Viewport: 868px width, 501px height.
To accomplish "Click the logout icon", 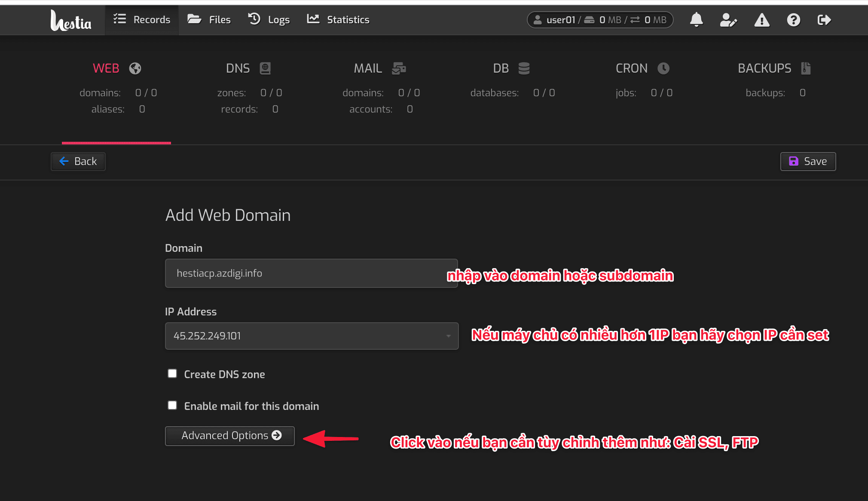I will tap(824, 19).
